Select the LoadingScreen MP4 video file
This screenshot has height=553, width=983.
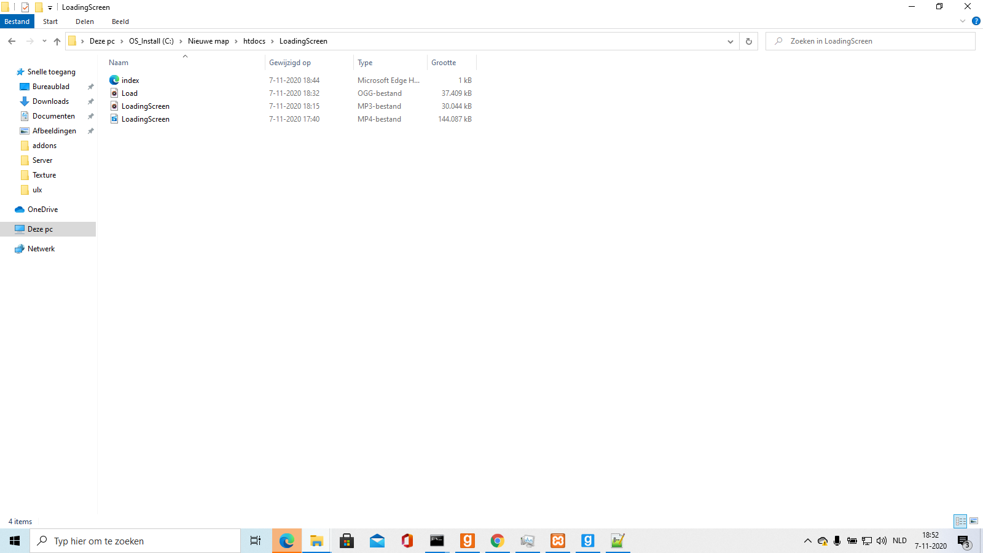pos(291,119)
